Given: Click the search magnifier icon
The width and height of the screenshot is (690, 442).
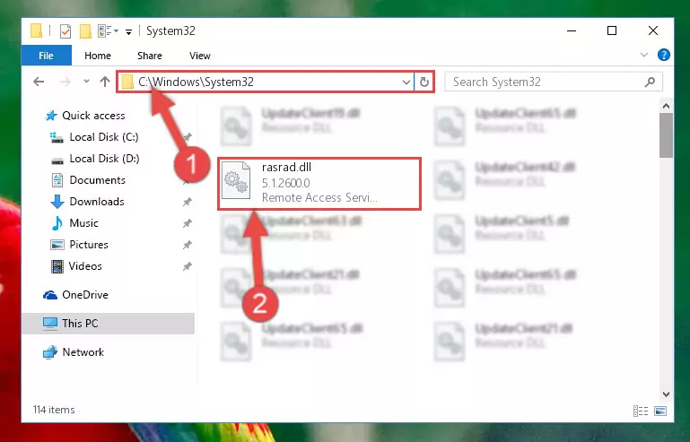Looking at the screenshot, I should tap(650, 82).
